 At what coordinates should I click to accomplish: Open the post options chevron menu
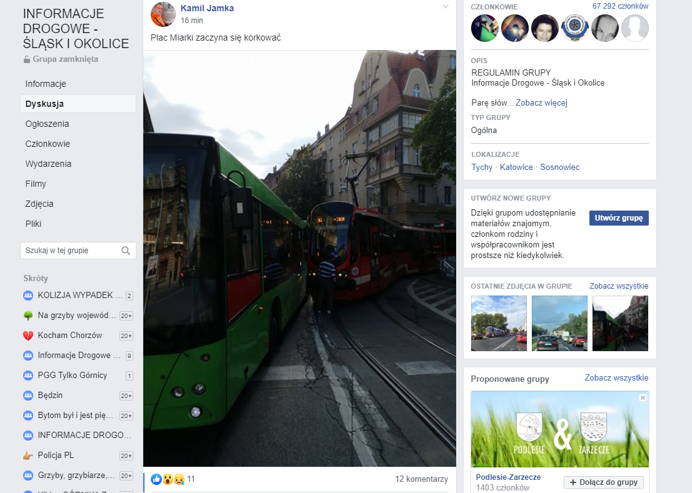(x=445, y=7)
